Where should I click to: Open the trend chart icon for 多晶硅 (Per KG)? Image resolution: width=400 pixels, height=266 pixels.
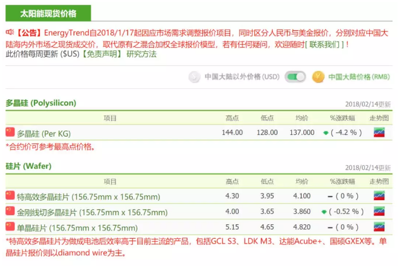click(379, 132)
